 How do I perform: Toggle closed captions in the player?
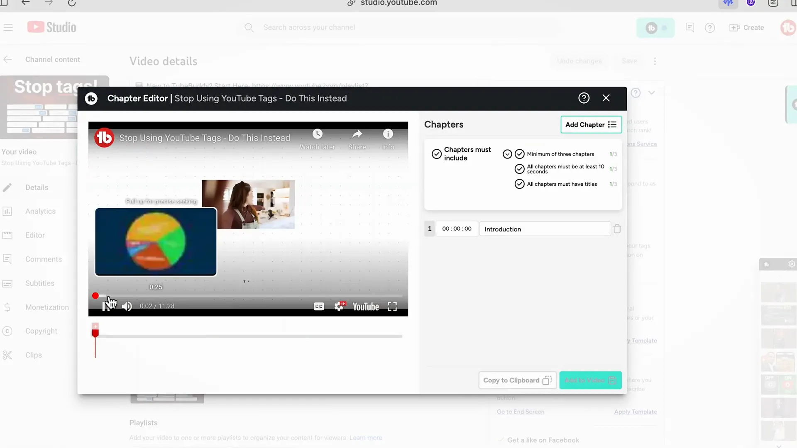click(318, 306)
